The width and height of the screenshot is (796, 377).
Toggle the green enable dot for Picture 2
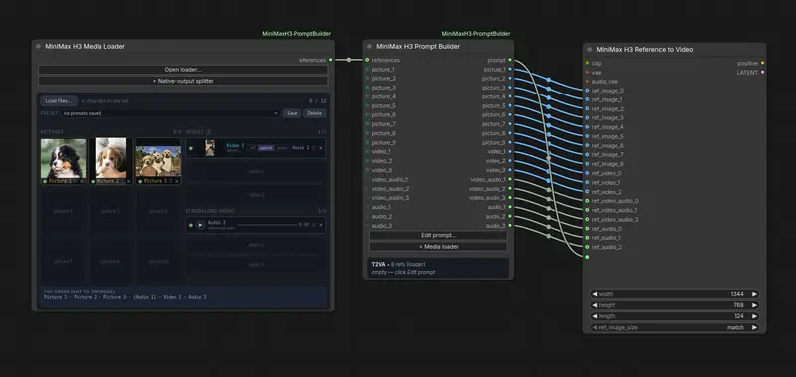tap(93, 181)
